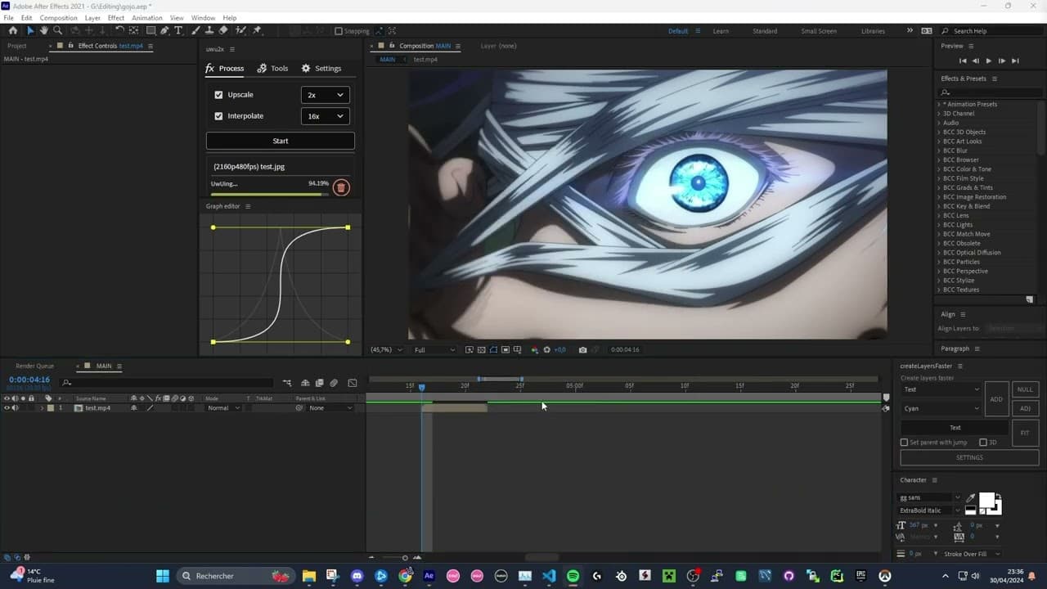Toggle the Upscale checkbox
Screen dimensions: 1047x589
[218, 95]
